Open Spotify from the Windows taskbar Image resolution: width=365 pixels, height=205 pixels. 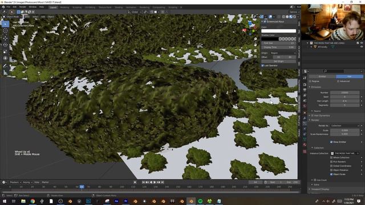[200, 201]
